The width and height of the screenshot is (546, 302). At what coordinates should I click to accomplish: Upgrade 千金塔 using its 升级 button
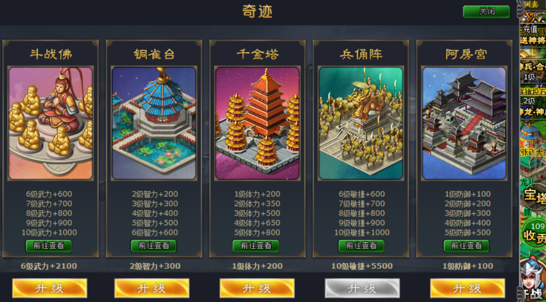click(257, 288)
